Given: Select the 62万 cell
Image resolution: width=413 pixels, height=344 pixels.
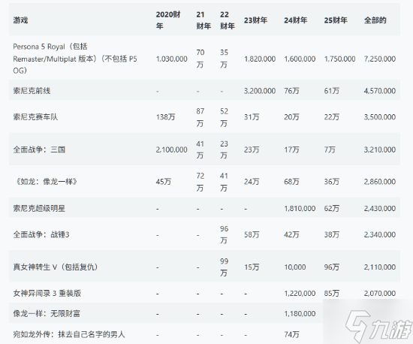Looking at the screenshot, I should [x=332, y=208].
